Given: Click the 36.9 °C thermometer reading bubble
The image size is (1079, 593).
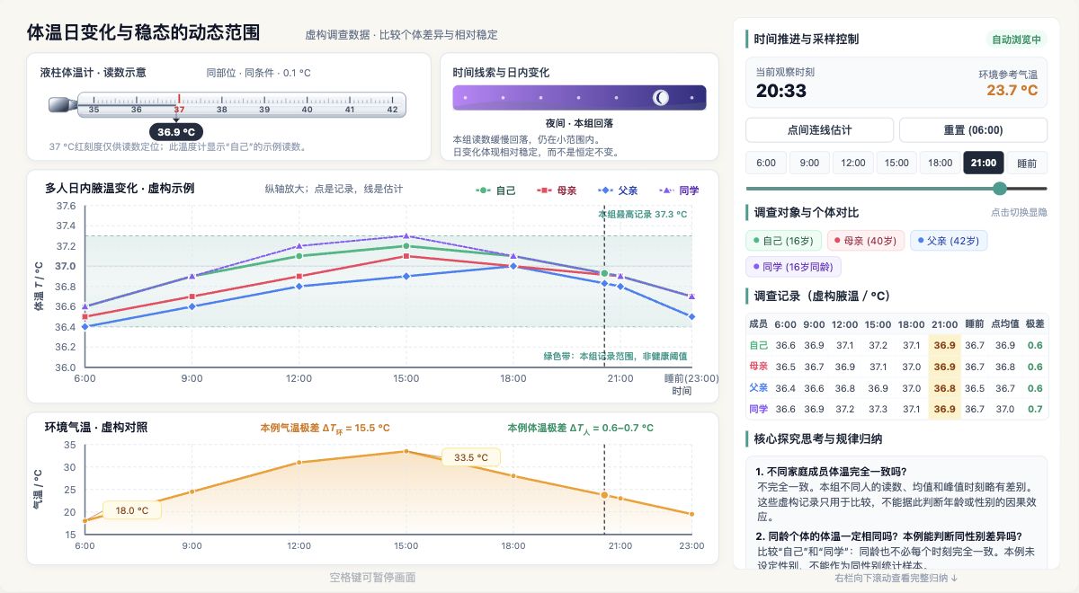Looking at the screenshot, I should (176, 132).
